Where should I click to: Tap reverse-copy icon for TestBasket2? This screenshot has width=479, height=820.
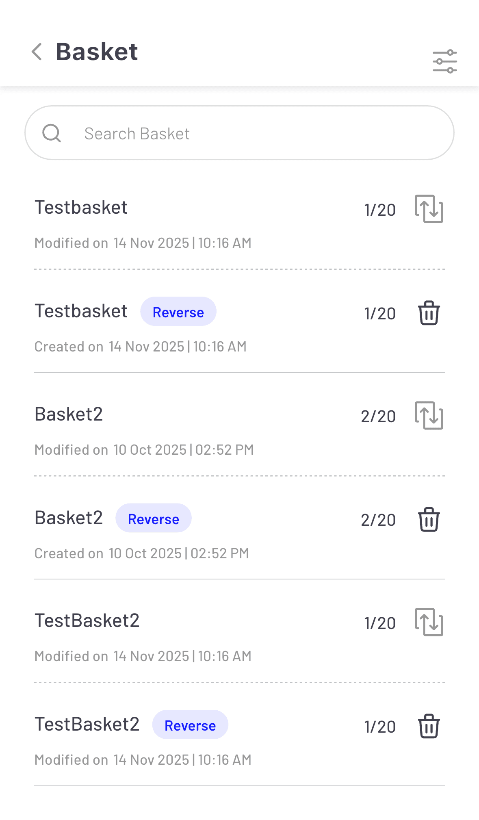429,622
